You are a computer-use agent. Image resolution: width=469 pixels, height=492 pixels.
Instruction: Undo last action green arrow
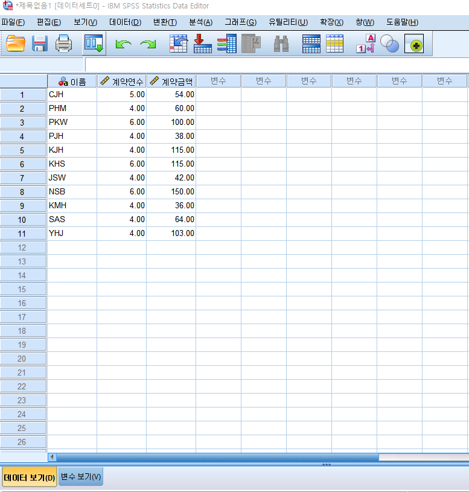click(x=124, y=43)
